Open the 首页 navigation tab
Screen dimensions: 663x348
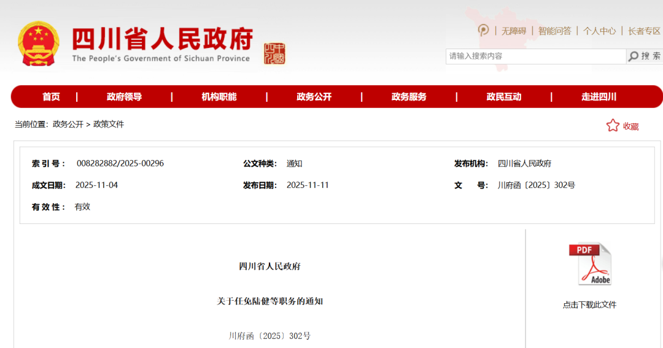pos(51,96)
